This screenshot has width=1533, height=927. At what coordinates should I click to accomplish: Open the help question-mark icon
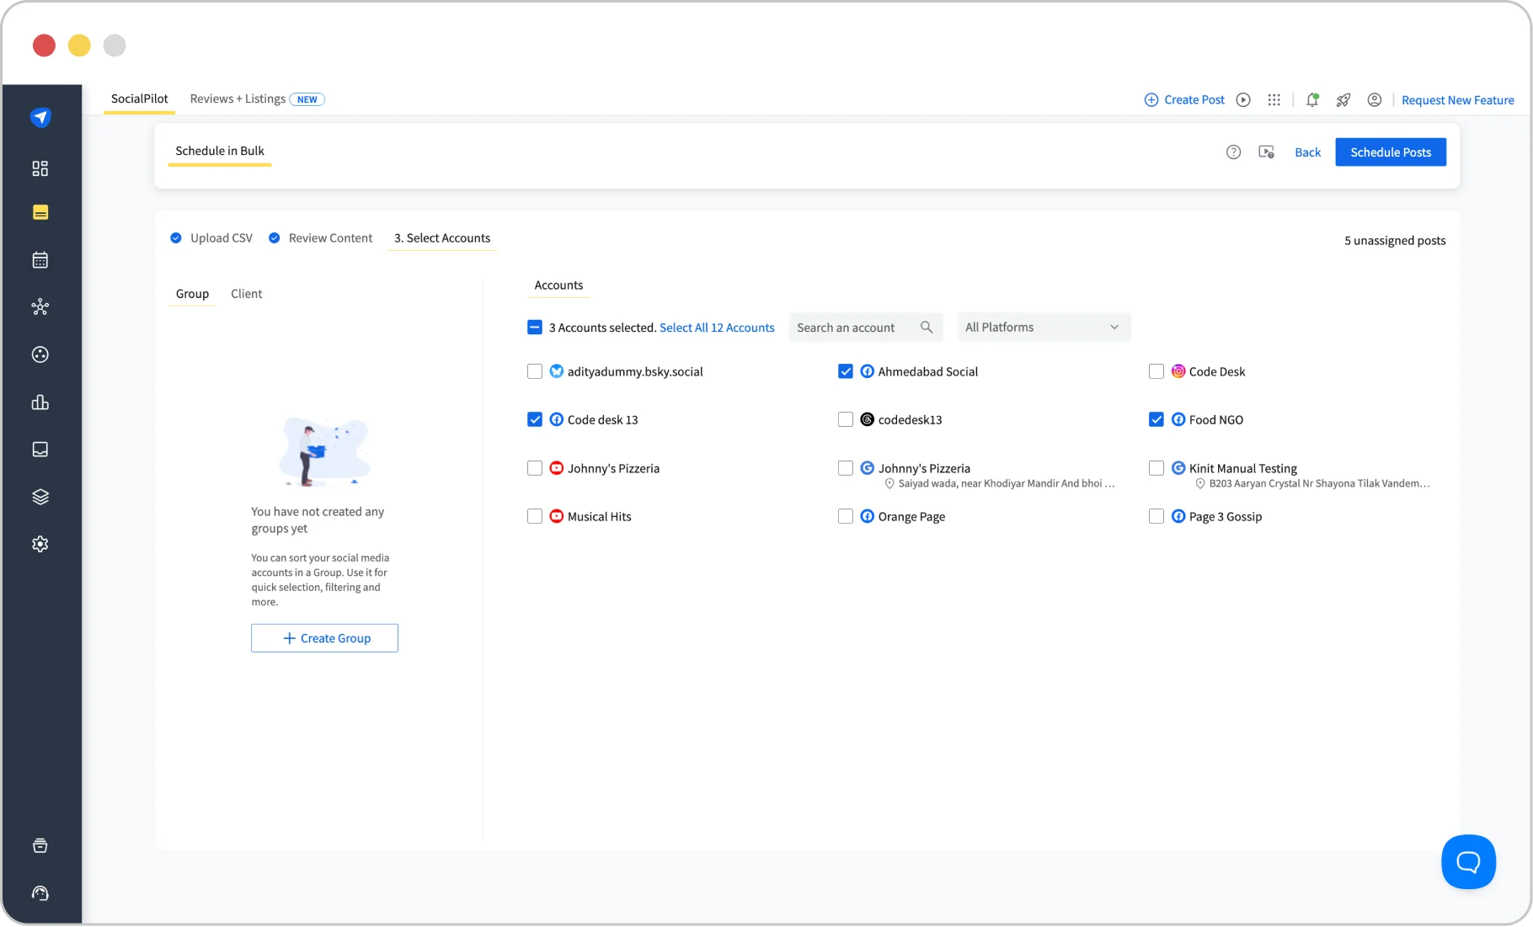[1233, 152]
